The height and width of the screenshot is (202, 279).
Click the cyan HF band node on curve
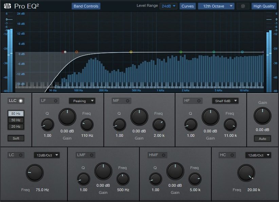(x=242, y=52)
